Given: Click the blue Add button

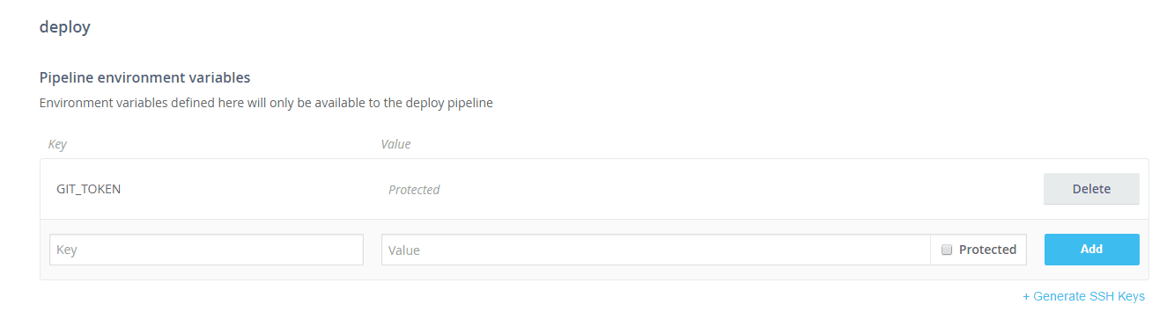Looking at the screenshot, I should (1091, 249).
